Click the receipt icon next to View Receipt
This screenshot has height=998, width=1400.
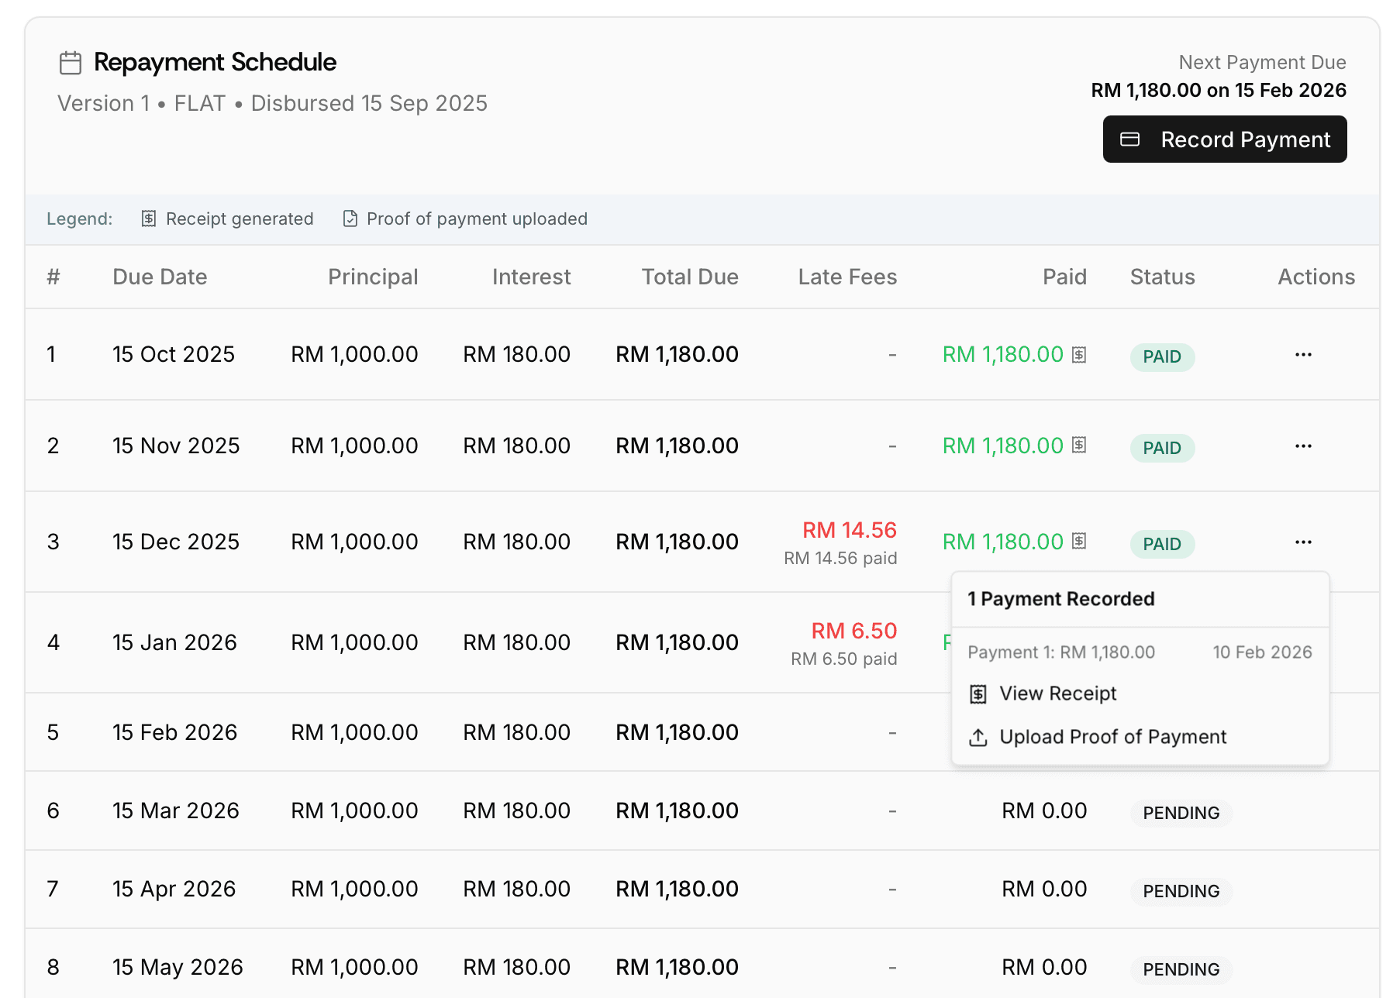tap(978, 693)
